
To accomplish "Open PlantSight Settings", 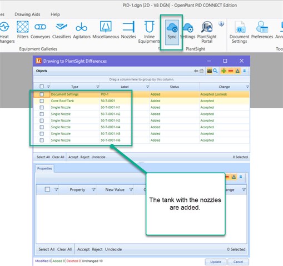I will point(188,31).
